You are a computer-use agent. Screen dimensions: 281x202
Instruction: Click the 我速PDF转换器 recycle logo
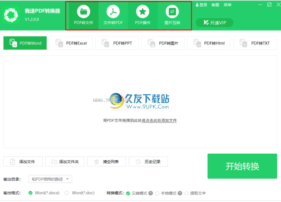pyautogui.click(x=11, y=15)
